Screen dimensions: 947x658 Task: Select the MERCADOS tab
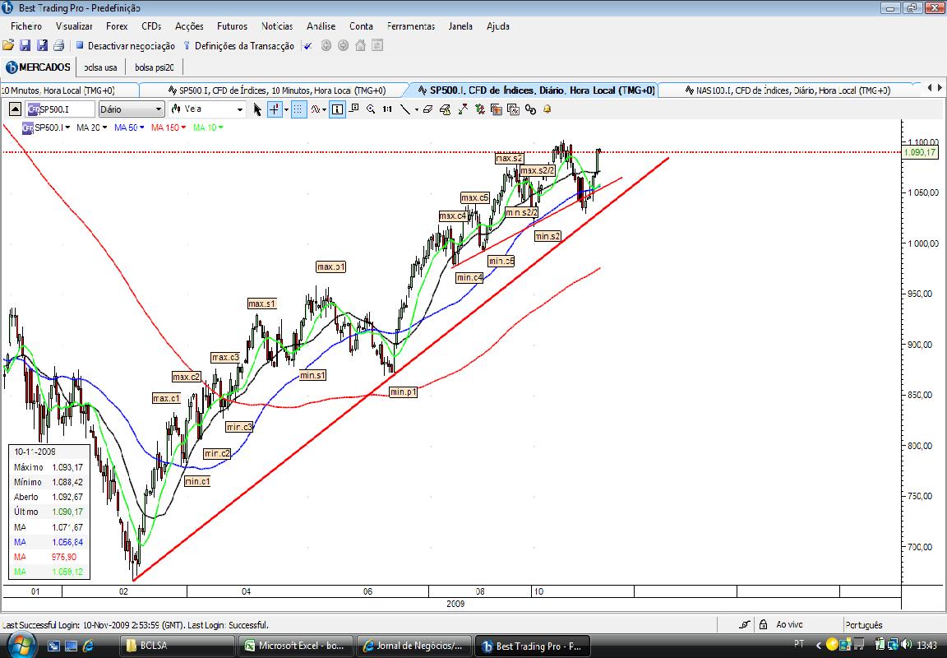click(38, 67)
